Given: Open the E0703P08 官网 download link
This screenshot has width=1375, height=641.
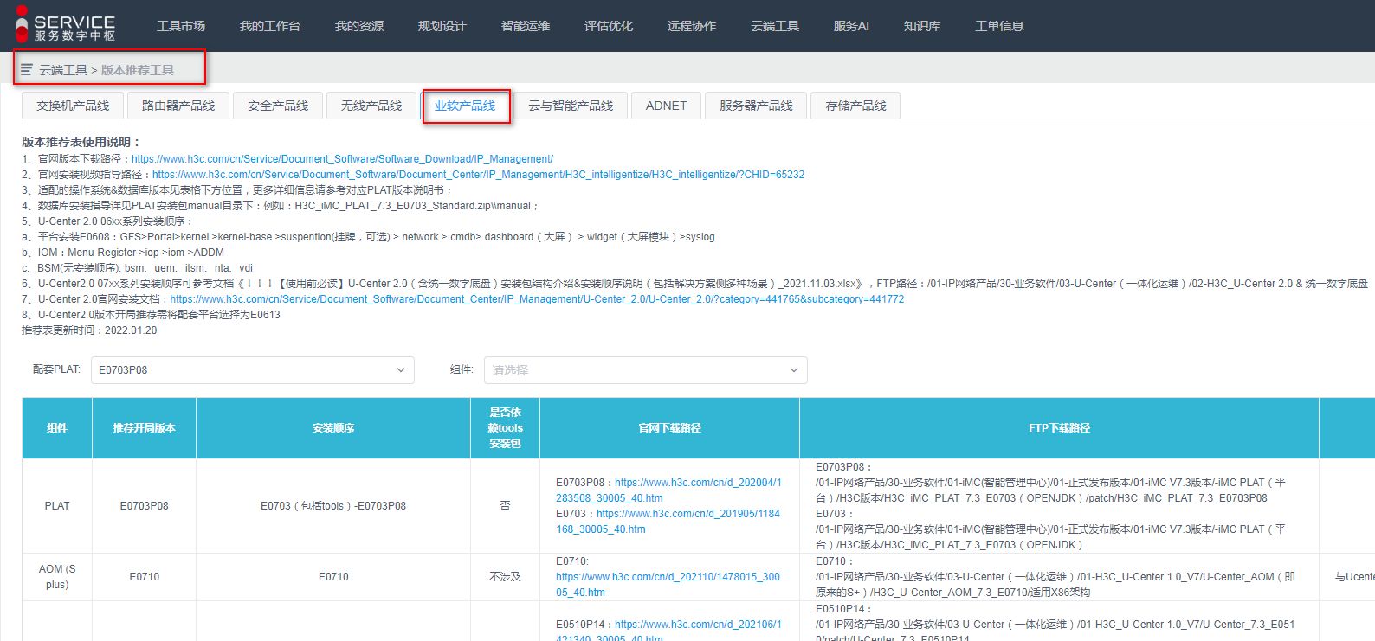Looking at the screenshot, I should [668, 490].
